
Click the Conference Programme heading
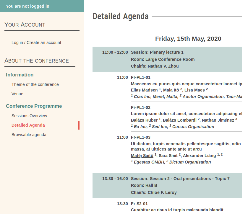pyautogui.click(x=34, y=106)
